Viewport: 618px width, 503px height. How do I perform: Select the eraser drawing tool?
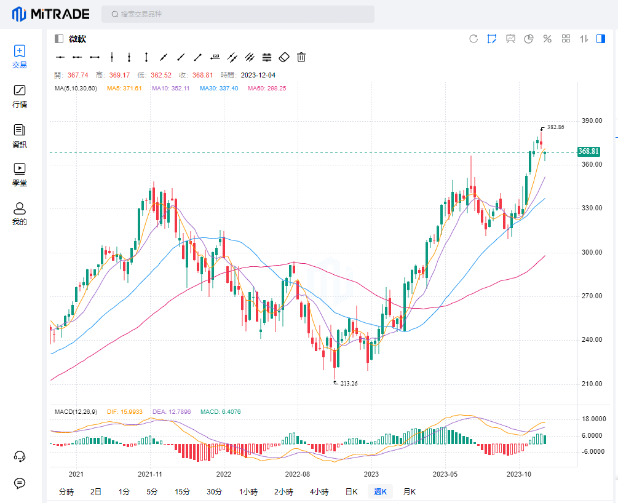coord(283,57)
